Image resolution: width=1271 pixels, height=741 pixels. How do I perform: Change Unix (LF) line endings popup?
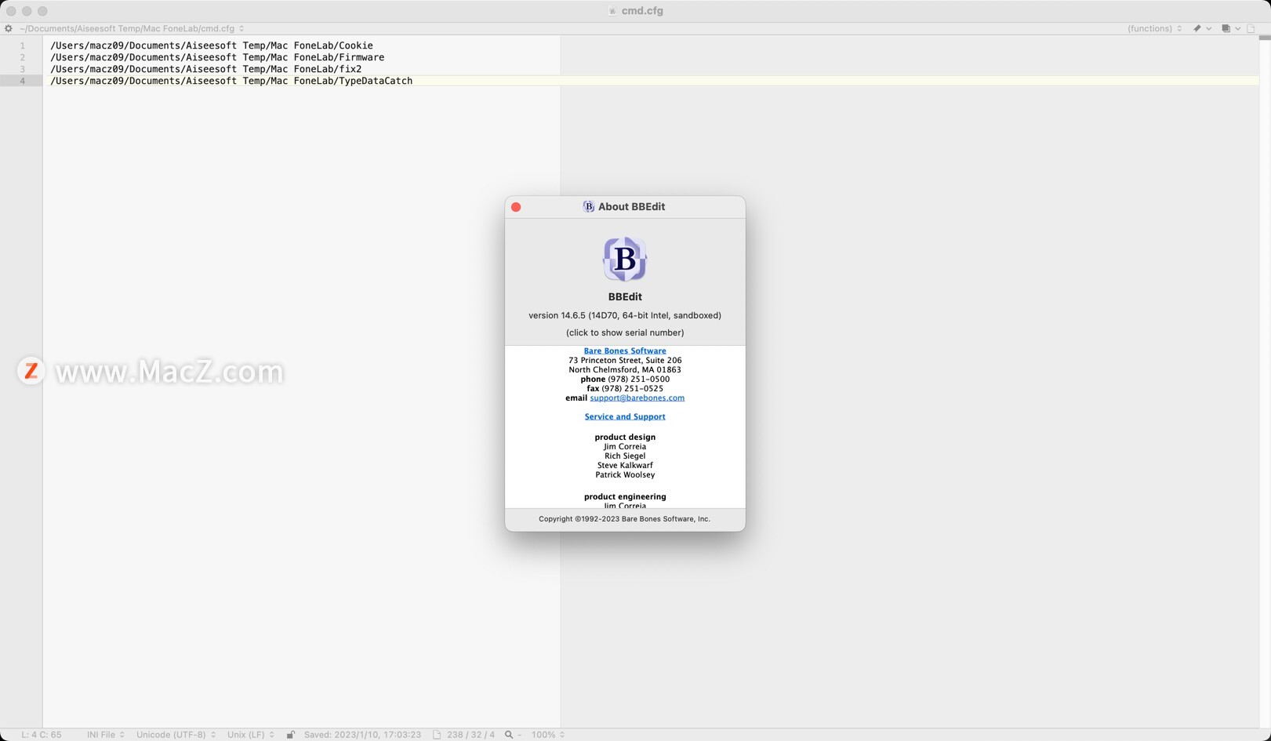pyautogui.click(x=251, y=735)
